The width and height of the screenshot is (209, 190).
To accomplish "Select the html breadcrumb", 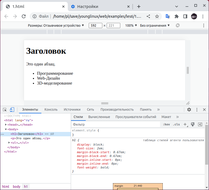I will (6, 186).
